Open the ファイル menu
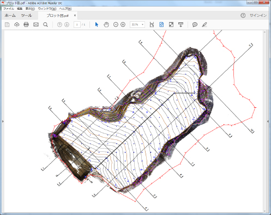This screenshot has height=215, width=271. [9, 9]
